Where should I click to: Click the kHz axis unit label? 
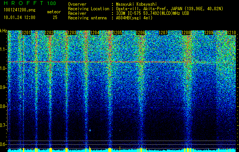click(x=3, y=31)
